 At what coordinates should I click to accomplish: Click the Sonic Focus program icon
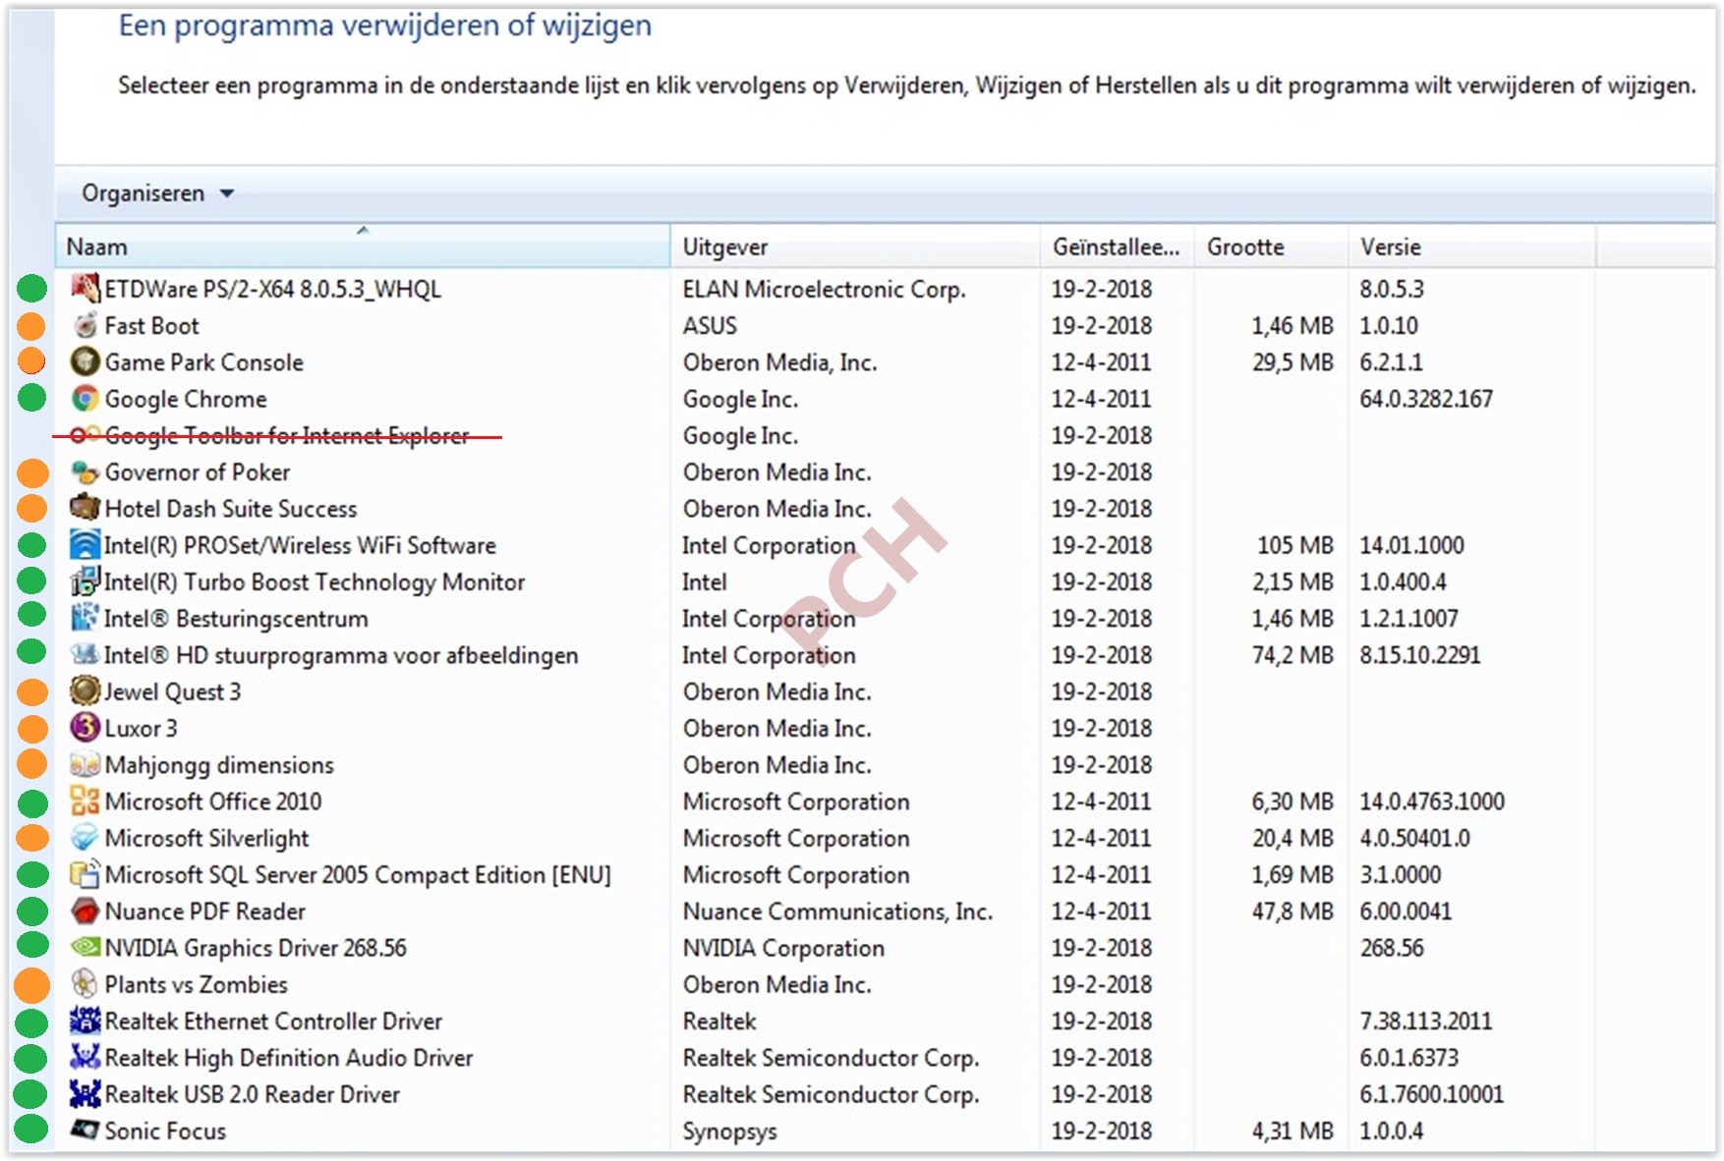tap(86, 1131)
